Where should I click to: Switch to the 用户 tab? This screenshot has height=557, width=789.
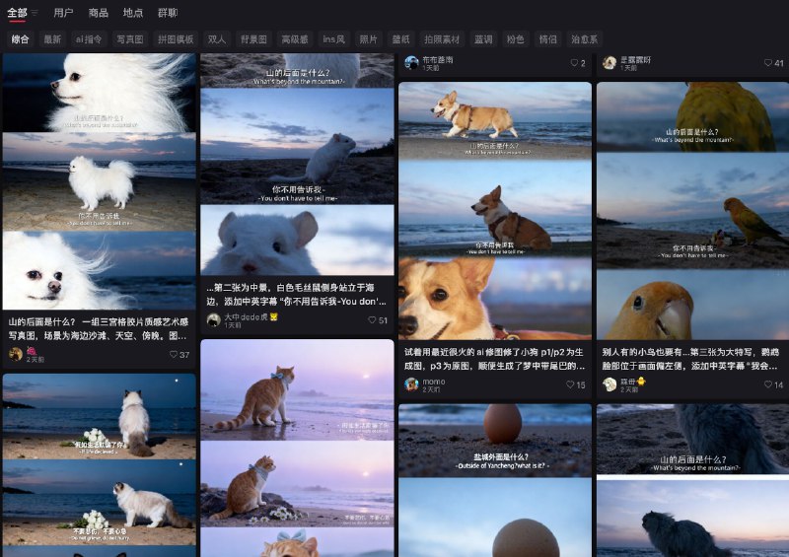[x=63, y=14]
